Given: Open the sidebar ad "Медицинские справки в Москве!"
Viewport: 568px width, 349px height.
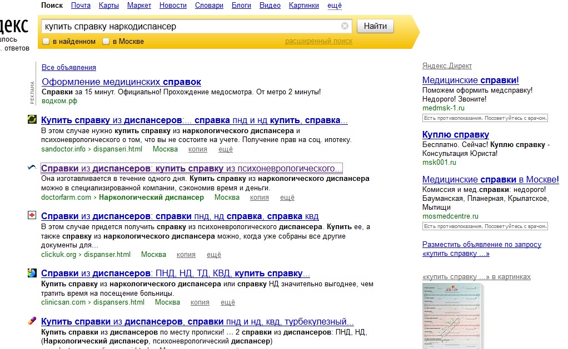Looking at the screenshot, I should pos(491,180).
